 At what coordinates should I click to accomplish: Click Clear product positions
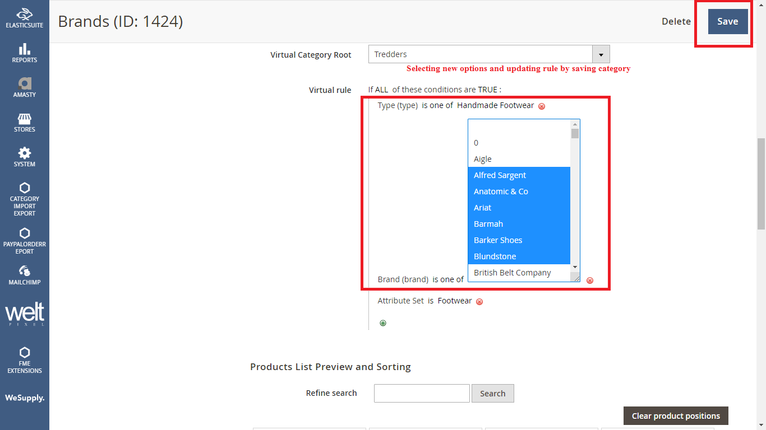[x=675, y=415]
